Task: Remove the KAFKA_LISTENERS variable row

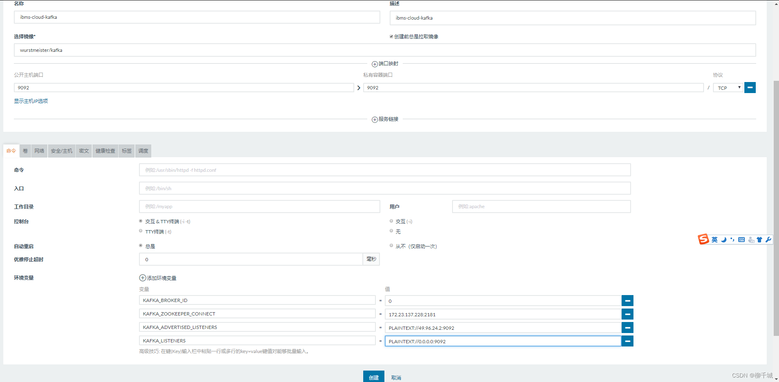Action: coord(627,341)
